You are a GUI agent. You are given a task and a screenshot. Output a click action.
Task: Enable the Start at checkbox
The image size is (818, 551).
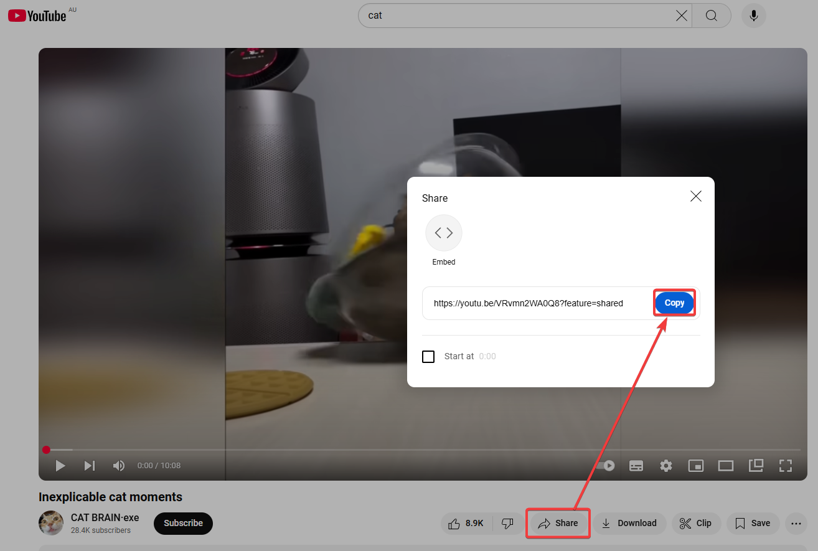coord(428,357)
